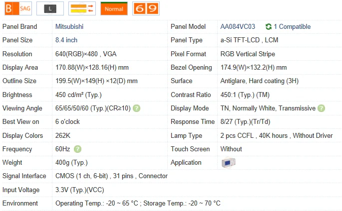Click the orange Normal badge icon

click(x=113, y=8)
